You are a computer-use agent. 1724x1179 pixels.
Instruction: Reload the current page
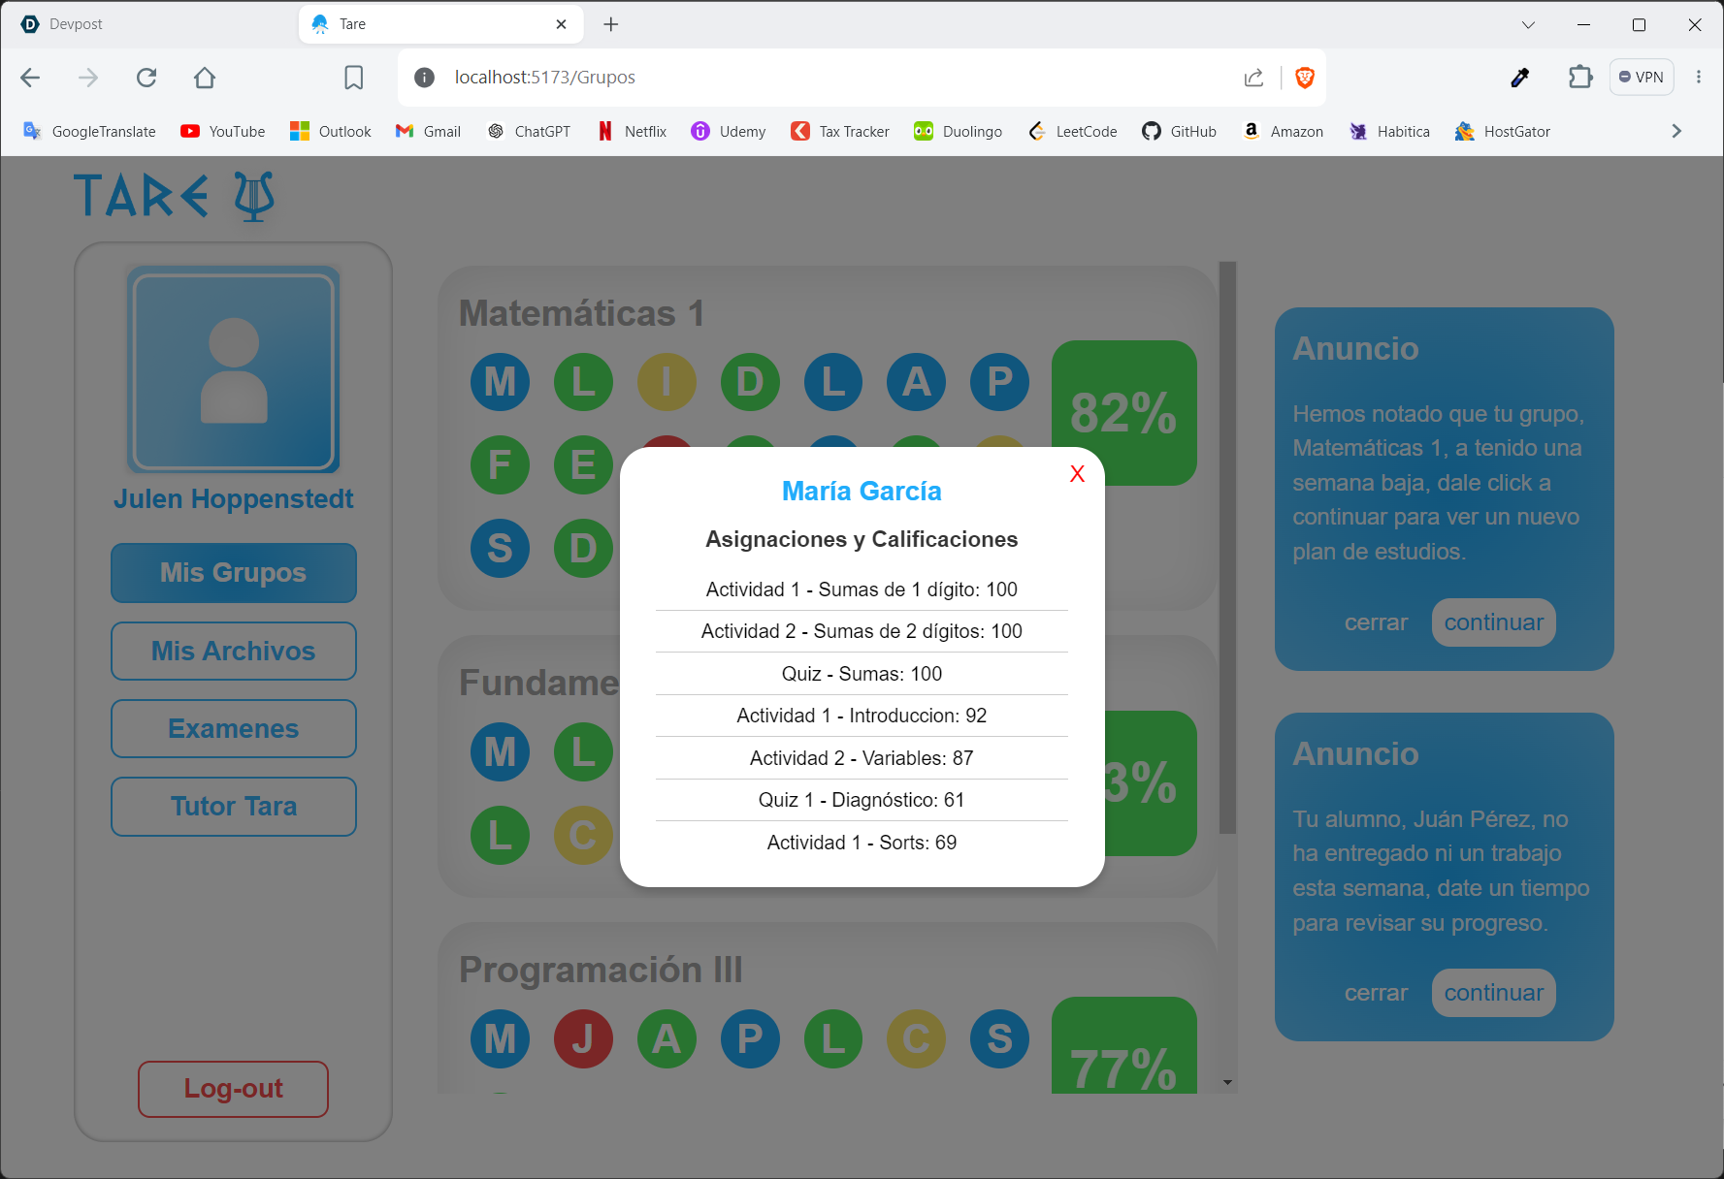146,78
